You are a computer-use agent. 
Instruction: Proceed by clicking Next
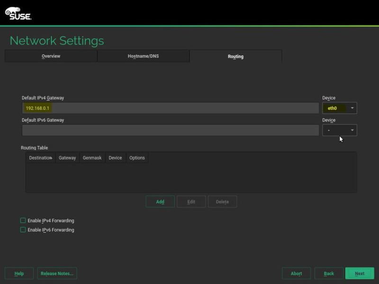tap(360, 273)
